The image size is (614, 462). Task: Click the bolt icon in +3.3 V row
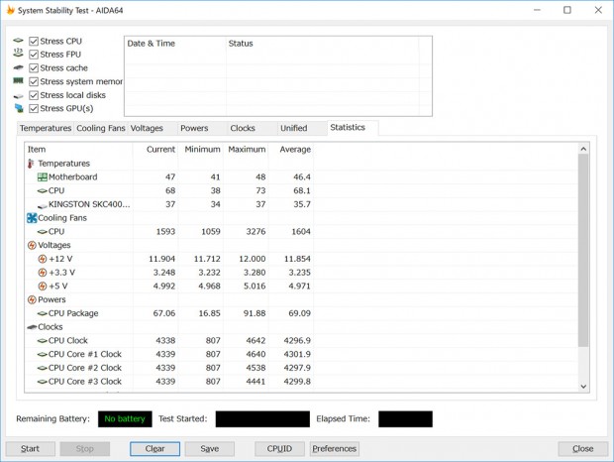click(43, 273)
